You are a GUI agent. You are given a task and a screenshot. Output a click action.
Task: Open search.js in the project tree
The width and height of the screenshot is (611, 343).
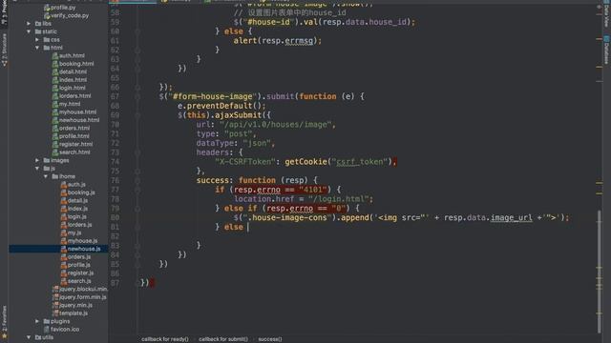76,281
